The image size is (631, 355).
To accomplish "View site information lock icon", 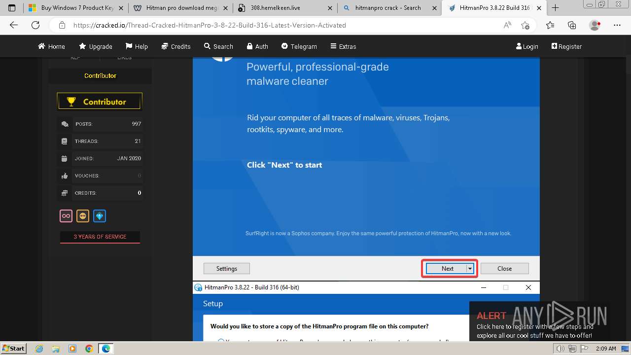I will [x=62, y=25].
